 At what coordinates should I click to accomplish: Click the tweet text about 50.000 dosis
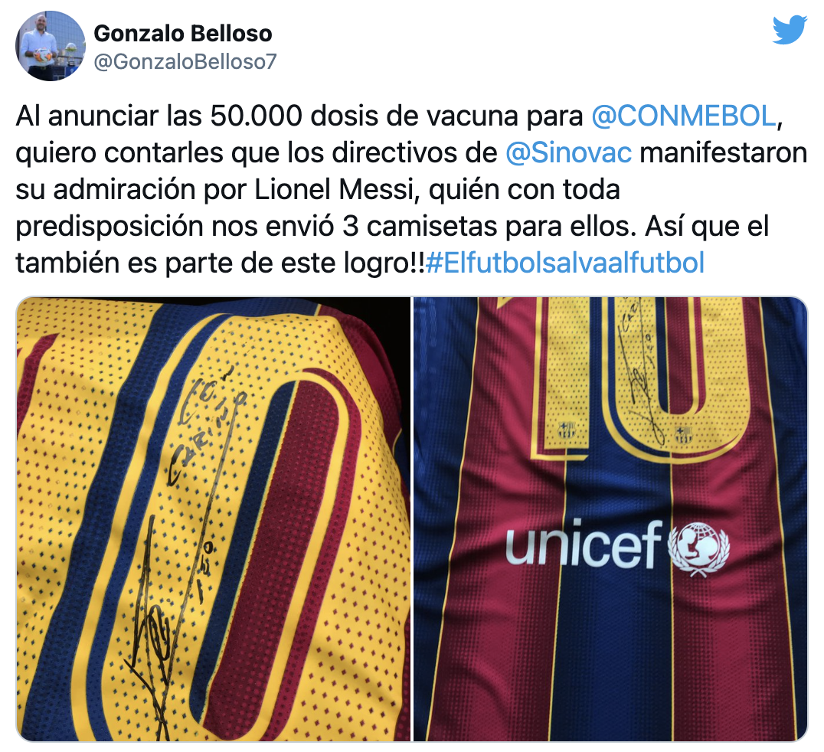pyautogui.click(x=411, y=189)
